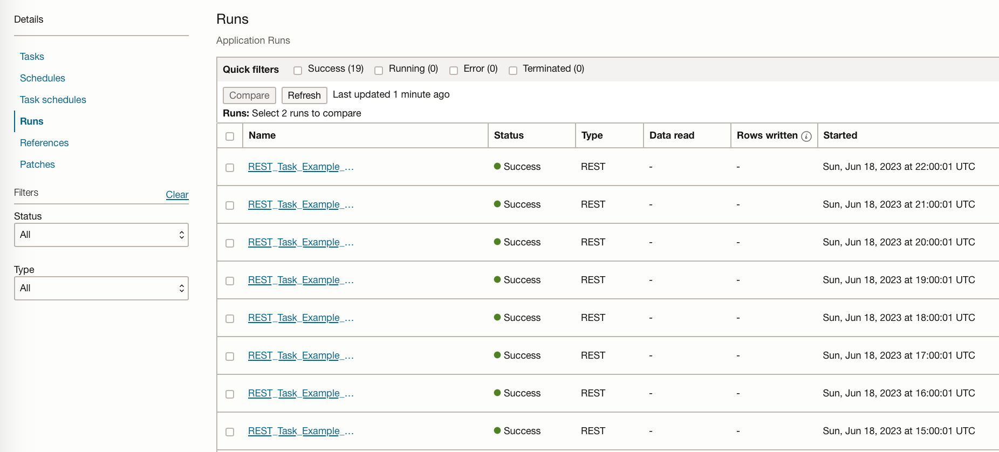Select the run started at 21:00:01 UTC
999x452 pixels.
pyautogui.click(x=230, y=206)
